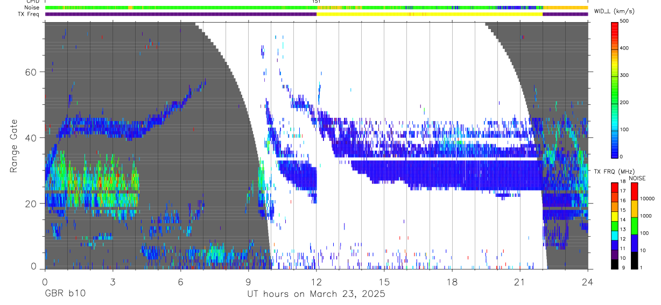Click the NOISE color bar legend
This screenshot has height=305, width=661.
coord(634,226)
